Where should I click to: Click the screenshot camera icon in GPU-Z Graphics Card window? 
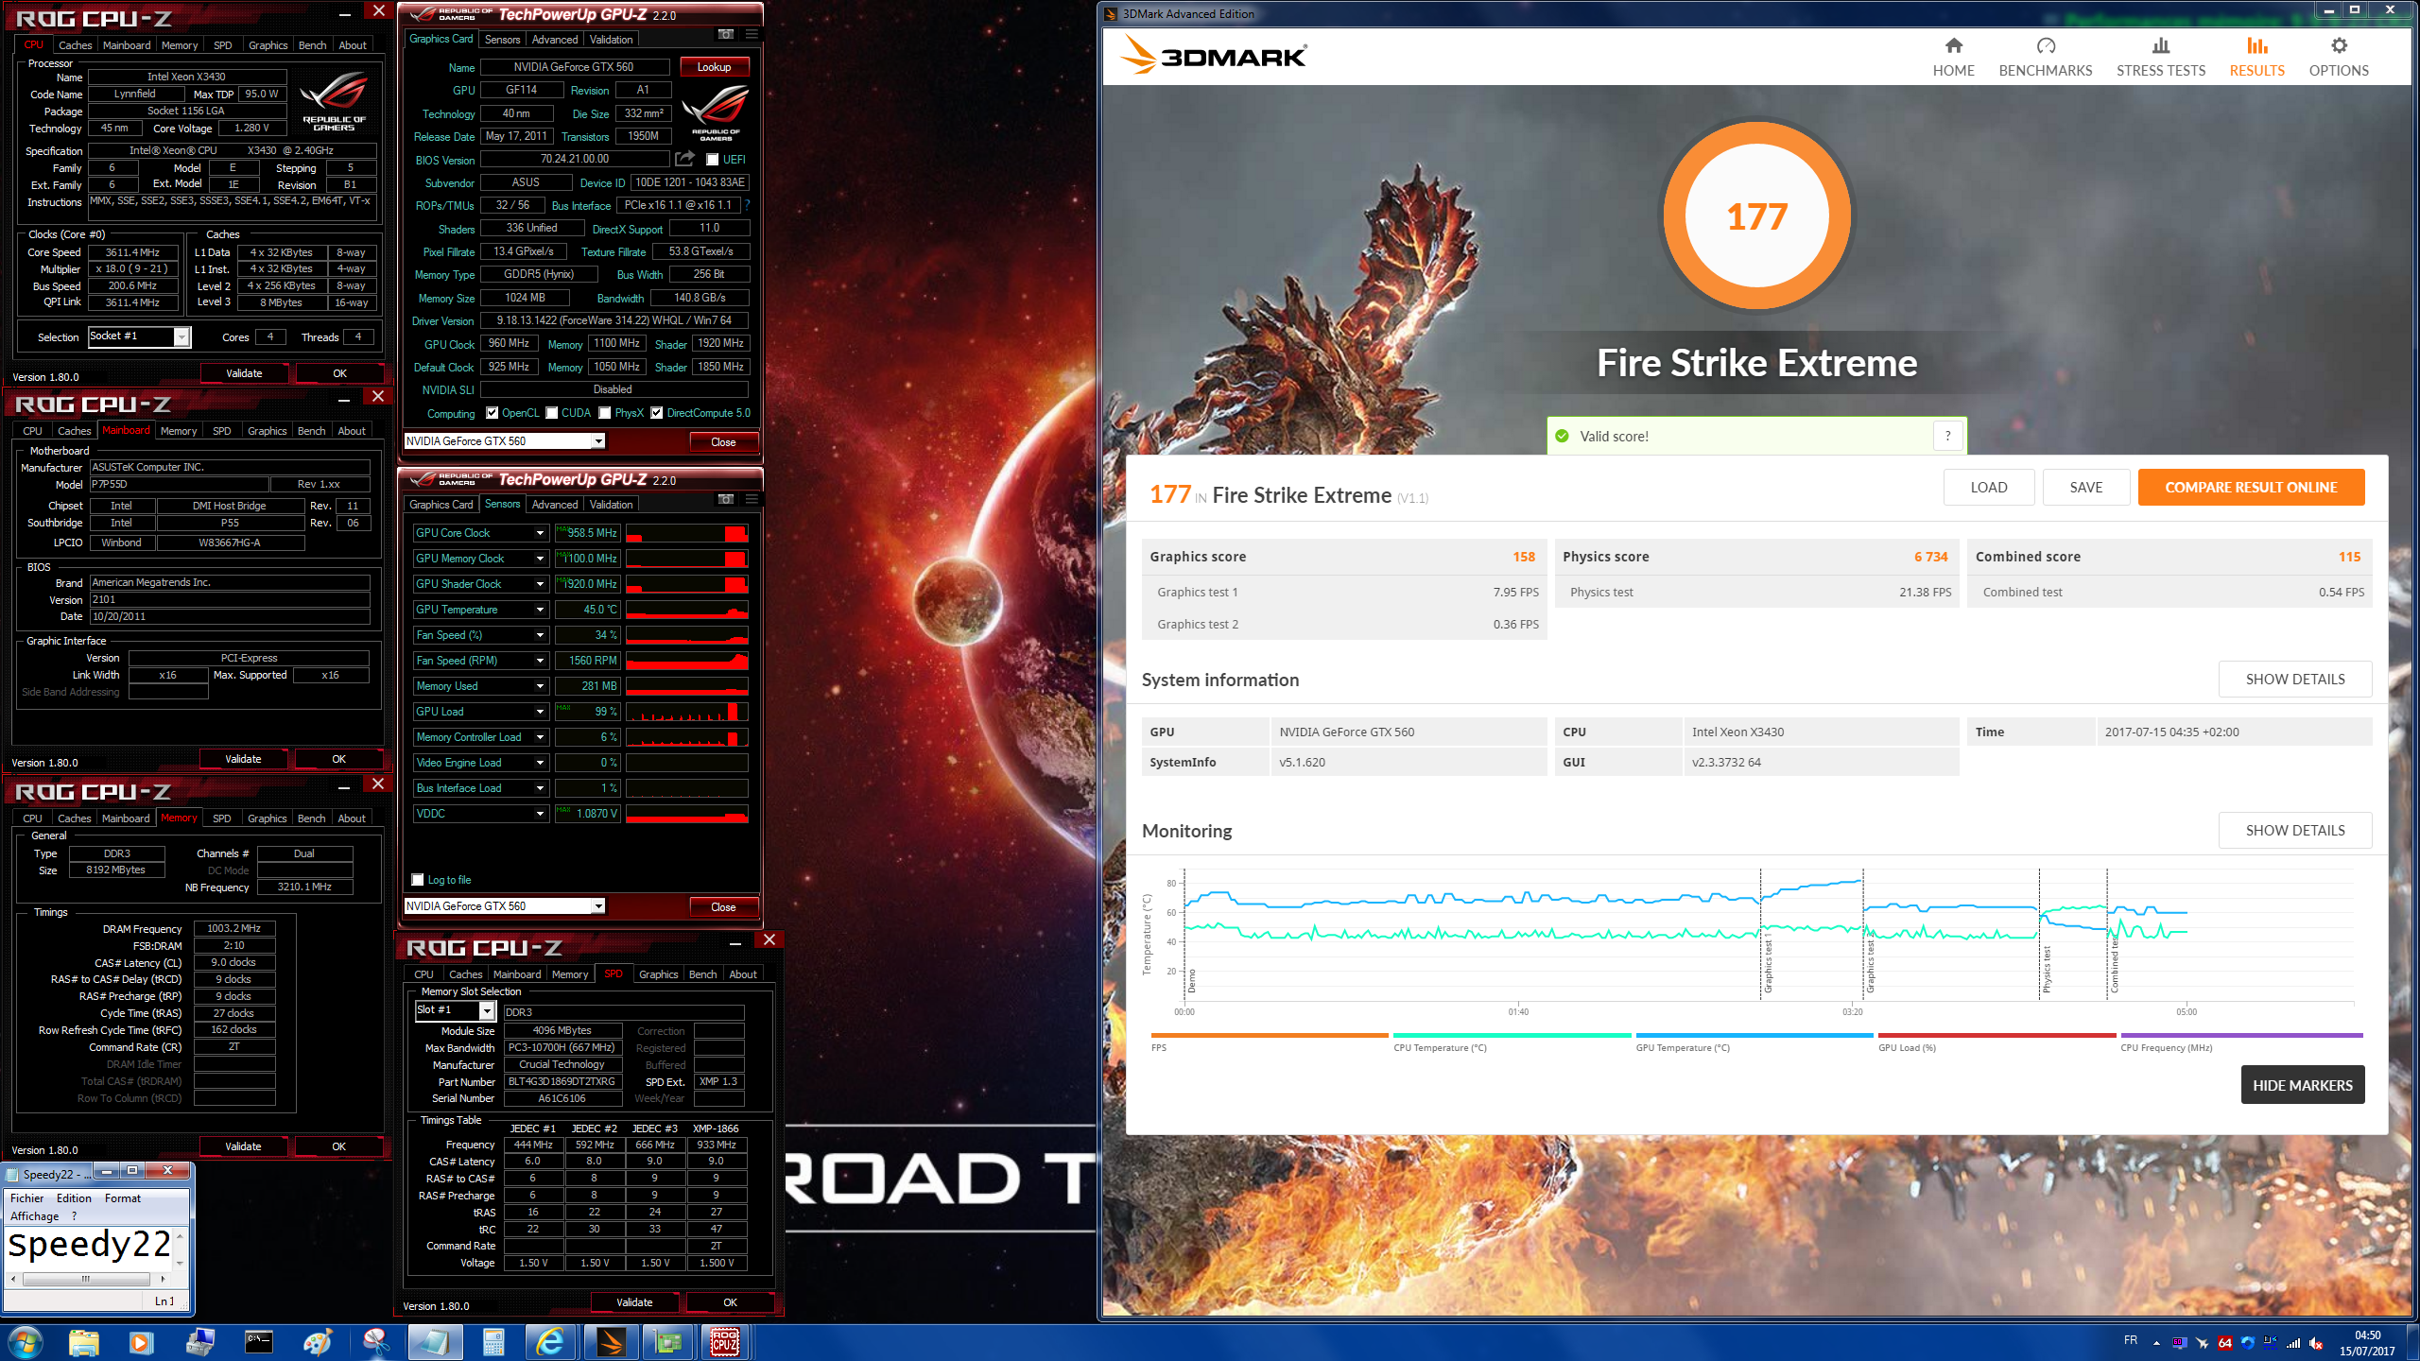725,34
